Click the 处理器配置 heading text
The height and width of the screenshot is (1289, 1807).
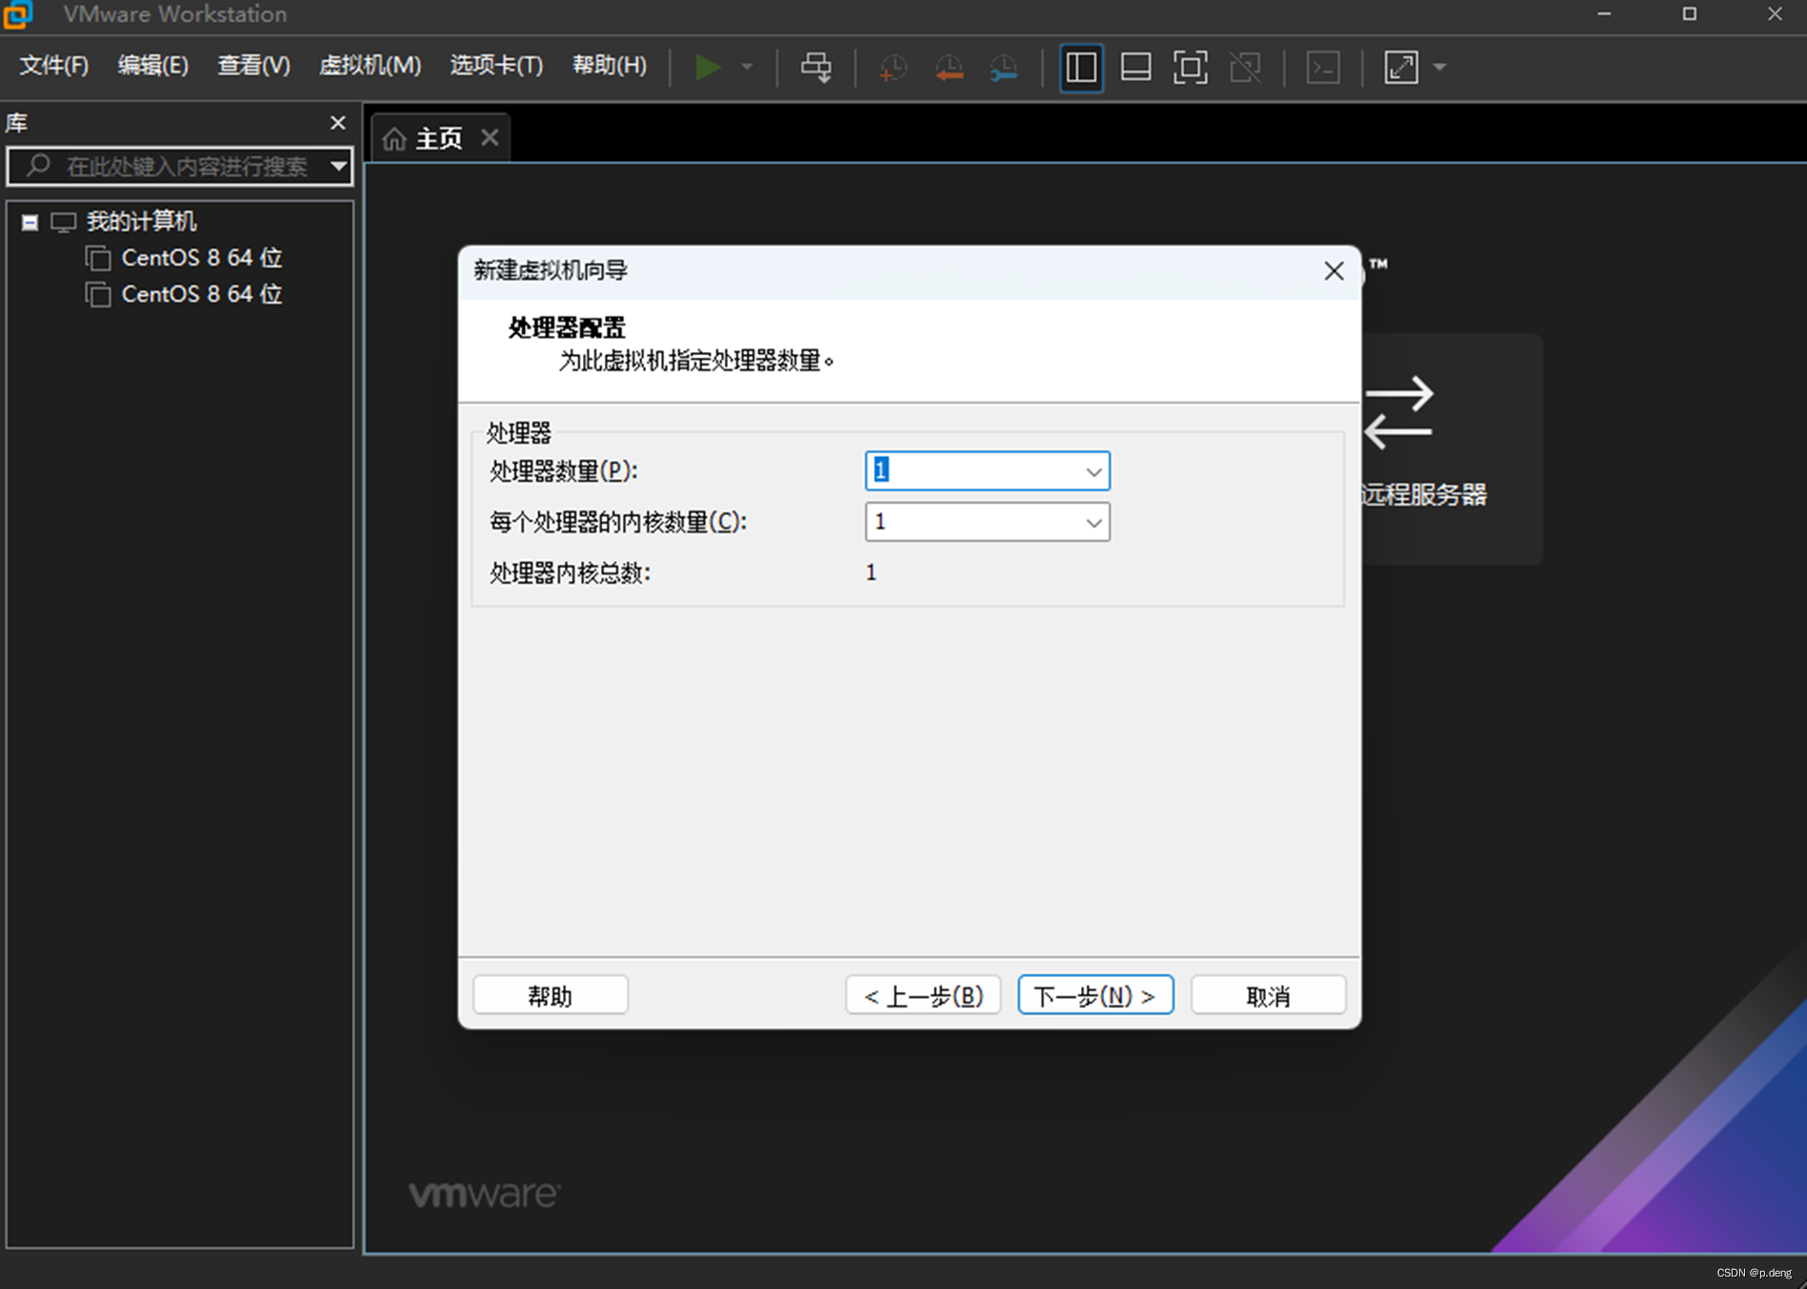[x=567, y=328]
